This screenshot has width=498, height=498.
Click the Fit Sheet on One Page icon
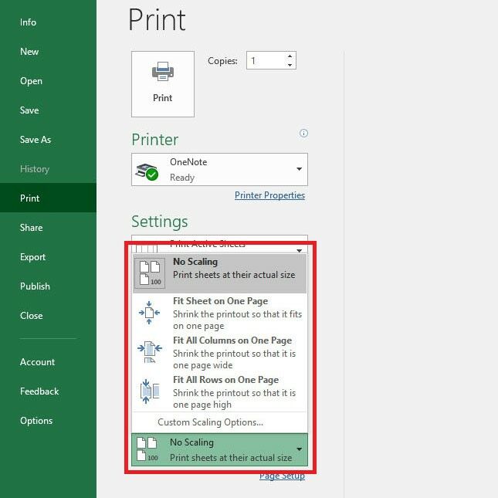click(149, 313)
